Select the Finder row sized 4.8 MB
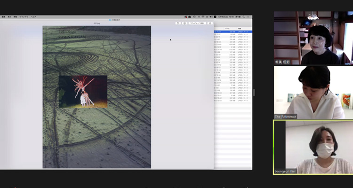The height and width of the screenshot is (188, 353). (x=233, y=37)
